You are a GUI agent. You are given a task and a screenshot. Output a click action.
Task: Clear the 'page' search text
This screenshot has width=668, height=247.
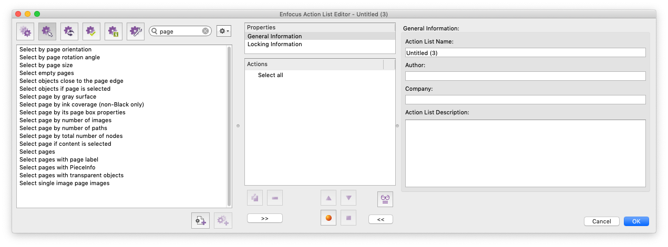(x=205, y=31)
